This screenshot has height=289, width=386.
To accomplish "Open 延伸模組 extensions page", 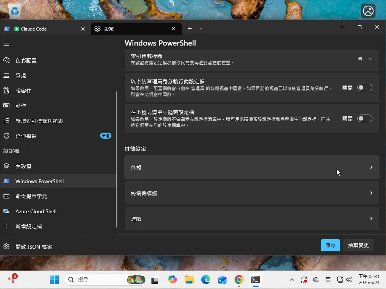I will 58,136.
